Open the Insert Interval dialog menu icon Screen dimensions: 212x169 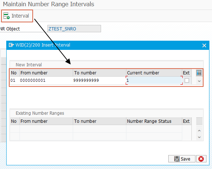tap(11, 45)
